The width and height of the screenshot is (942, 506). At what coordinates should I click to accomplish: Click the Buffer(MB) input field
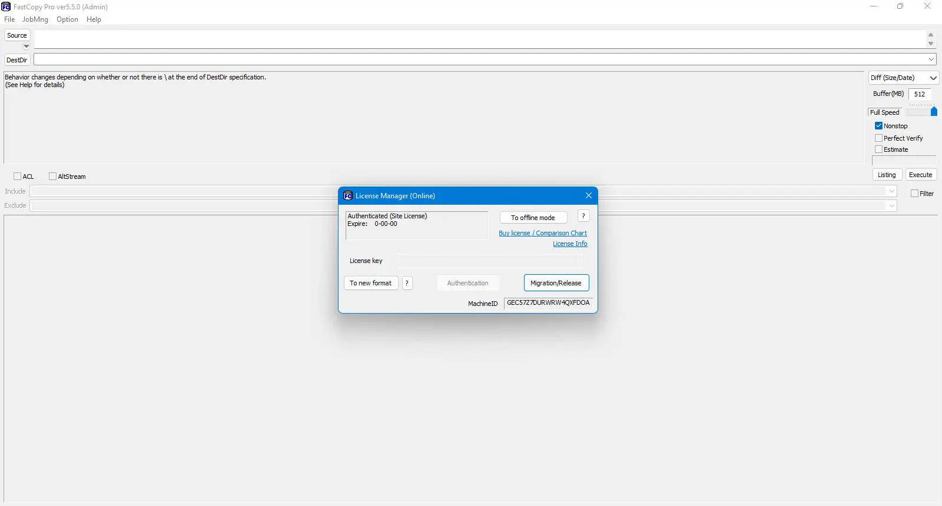tap(920, 94)
